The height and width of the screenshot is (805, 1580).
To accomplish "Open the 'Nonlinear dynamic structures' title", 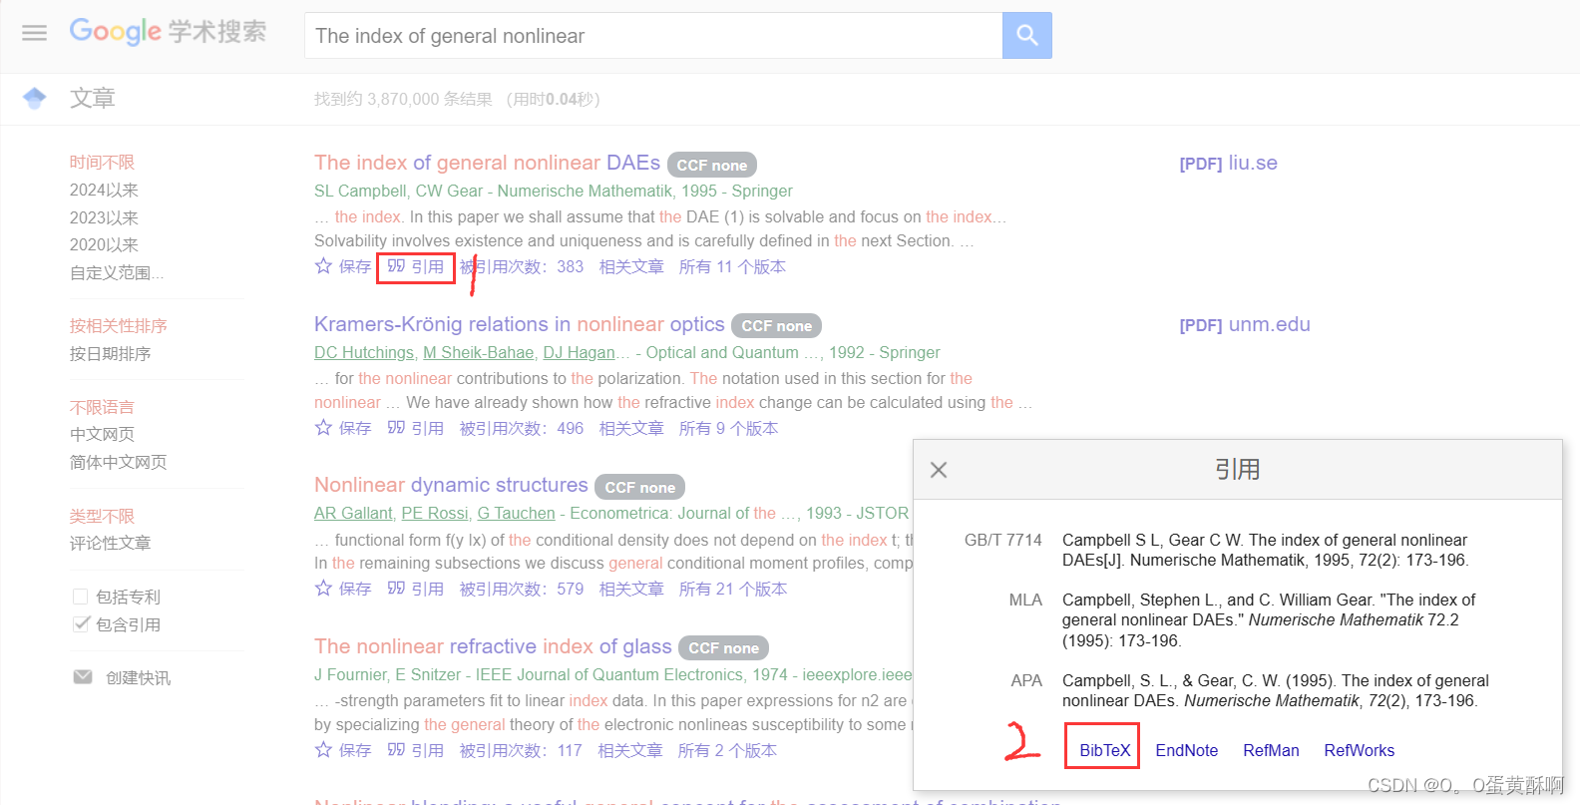I will [x=451, y=485].
